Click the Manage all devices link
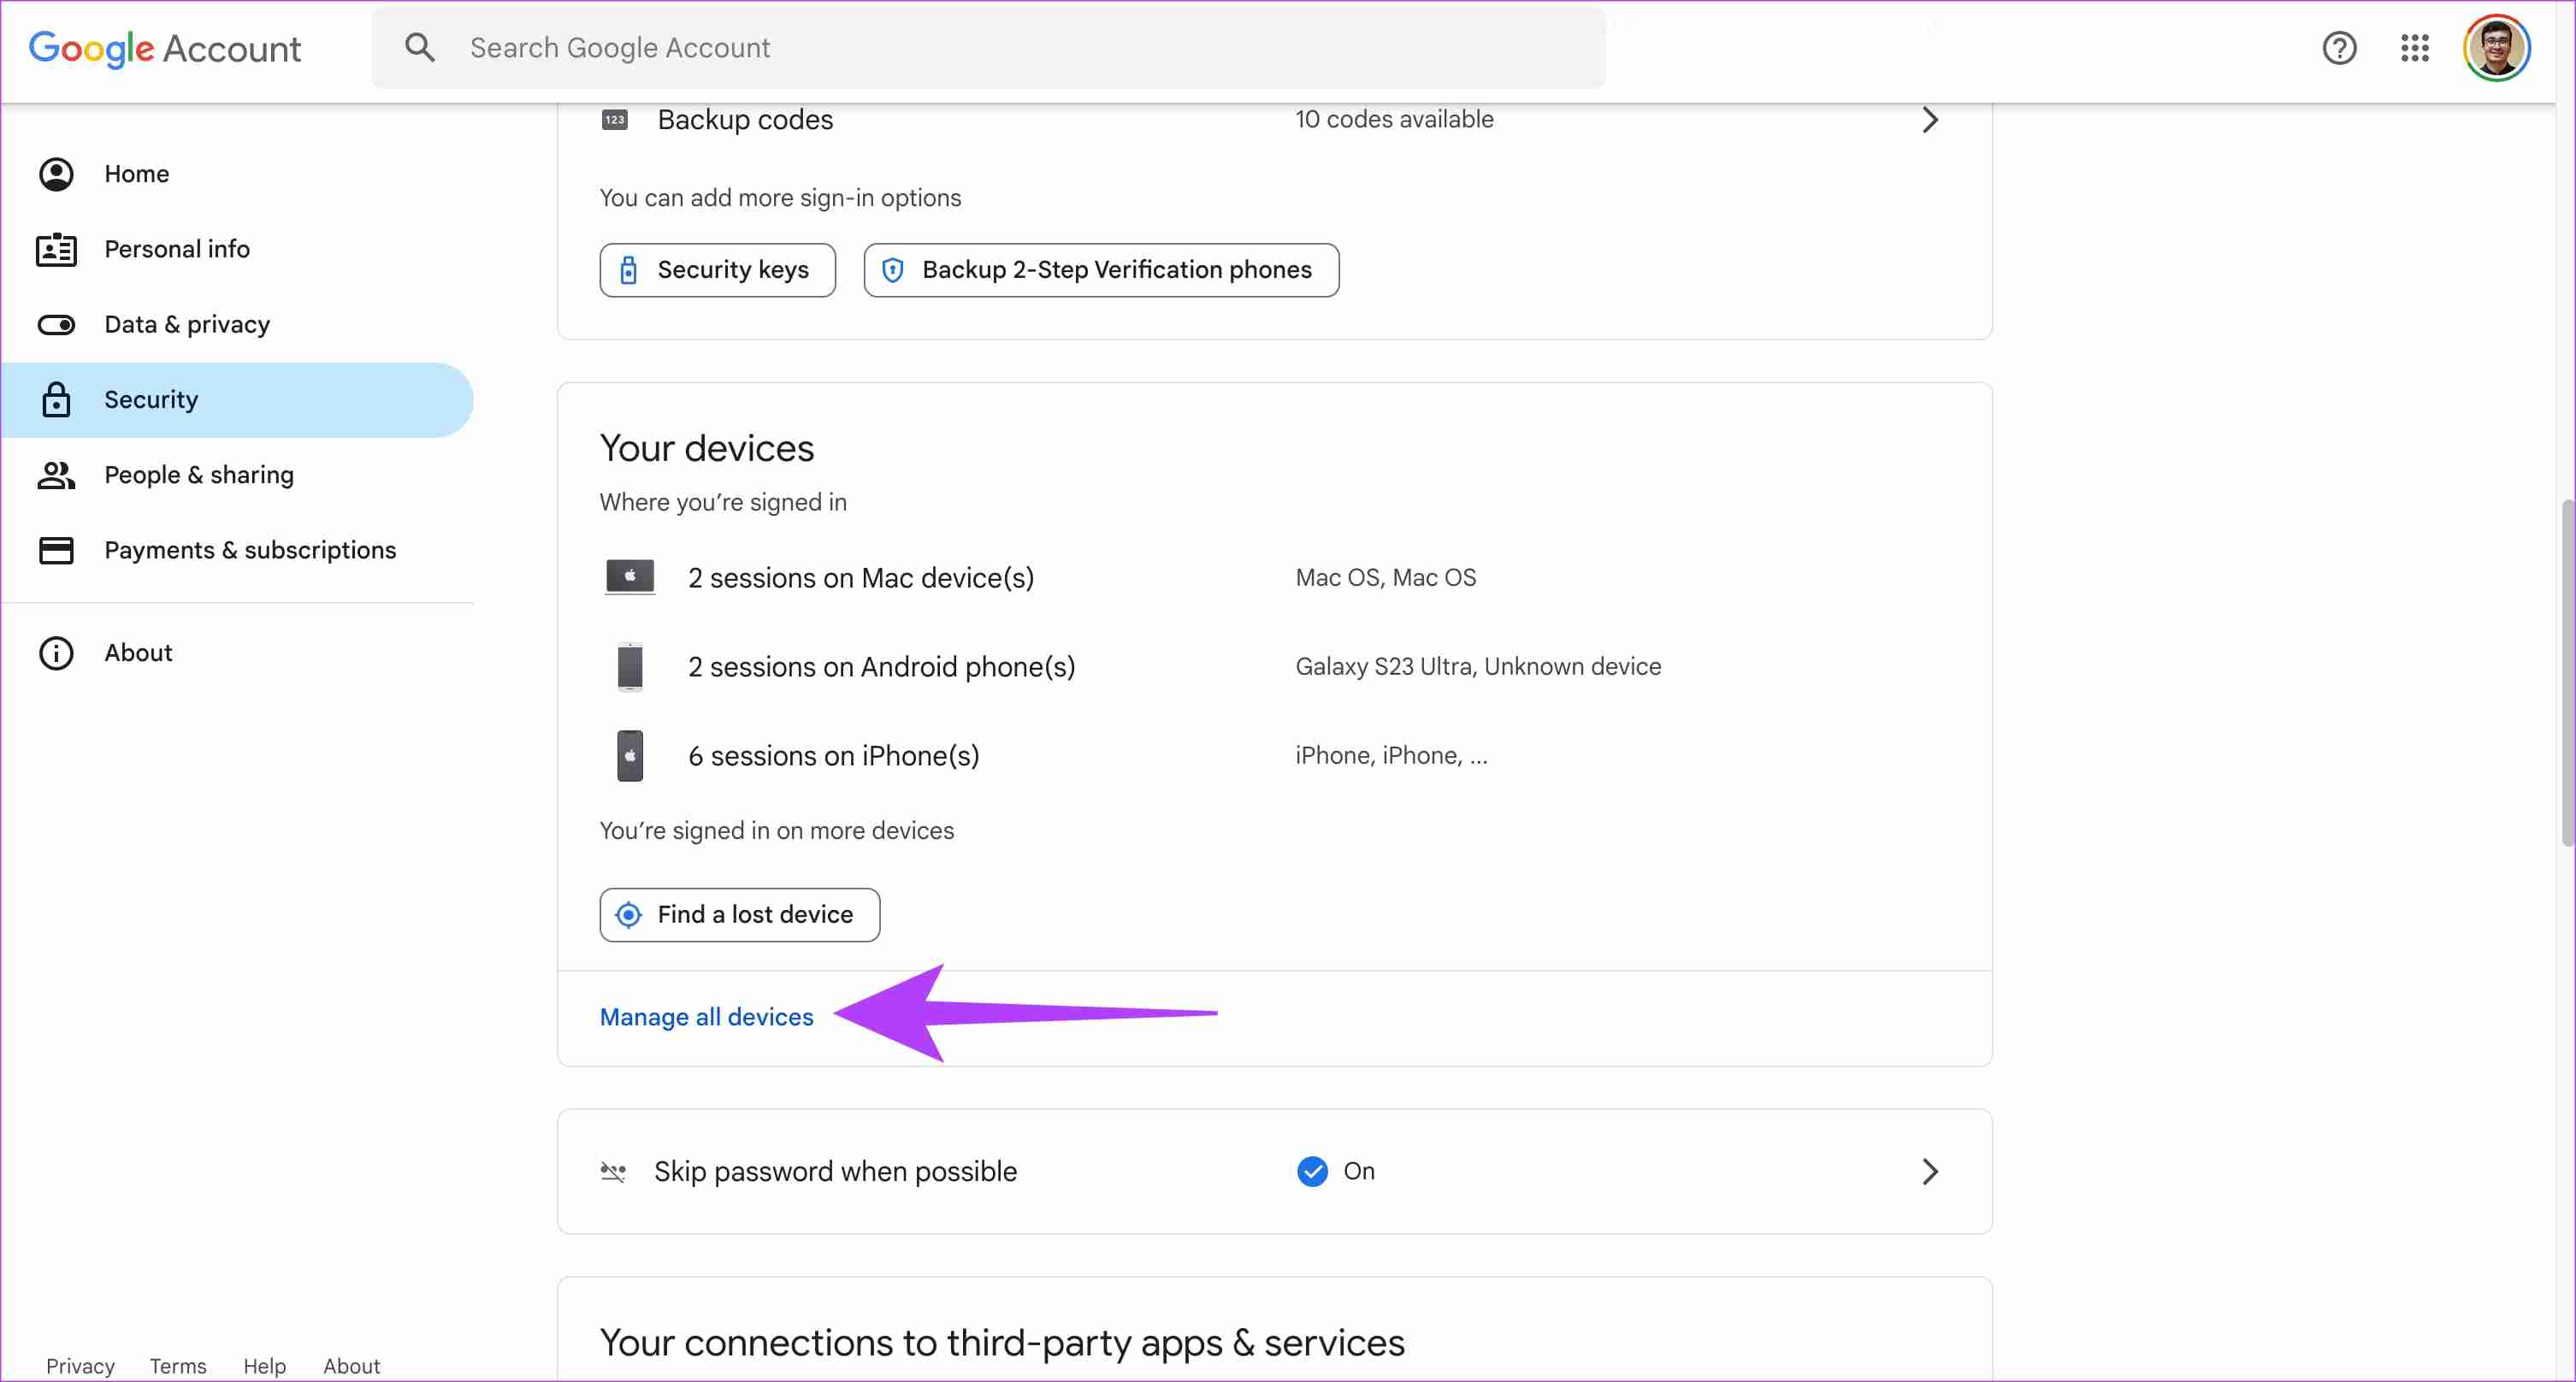Image resolution: width=2576 pixels, height=1382 pixels. (x=706, y=1016)
